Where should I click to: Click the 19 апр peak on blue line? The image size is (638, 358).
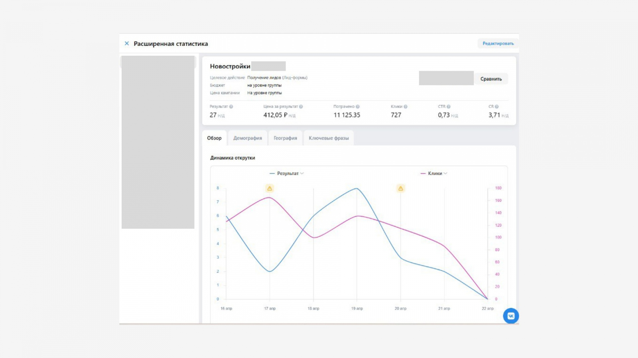(x=357, y=189)
